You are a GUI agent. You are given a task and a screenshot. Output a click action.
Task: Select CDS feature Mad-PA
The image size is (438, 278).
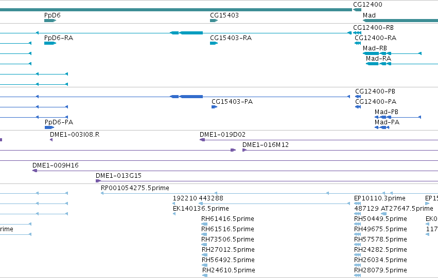click(x=387, y=122)
